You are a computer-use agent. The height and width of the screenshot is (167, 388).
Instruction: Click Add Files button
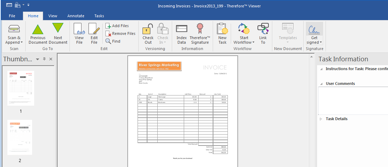point(117,26)
